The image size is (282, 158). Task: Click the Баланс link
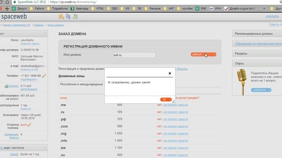tap(14, 86)
